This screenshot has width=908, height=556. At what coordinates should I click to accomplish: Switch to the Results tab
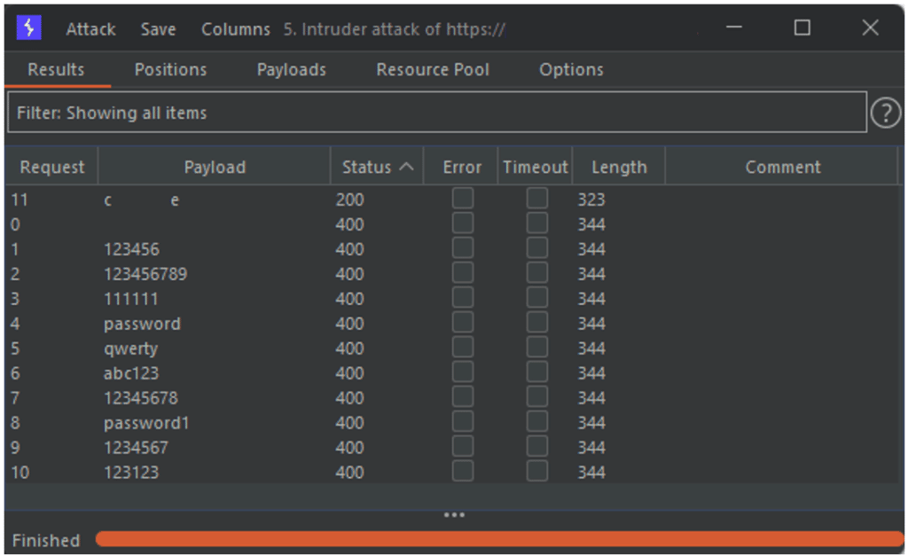point(56,69)
